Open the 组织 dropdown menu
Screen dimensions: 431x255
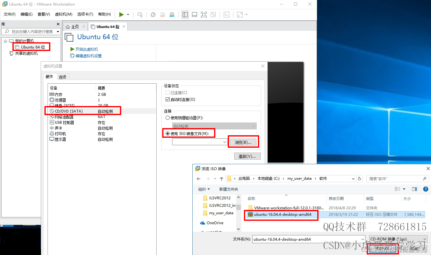coord(204,189)
